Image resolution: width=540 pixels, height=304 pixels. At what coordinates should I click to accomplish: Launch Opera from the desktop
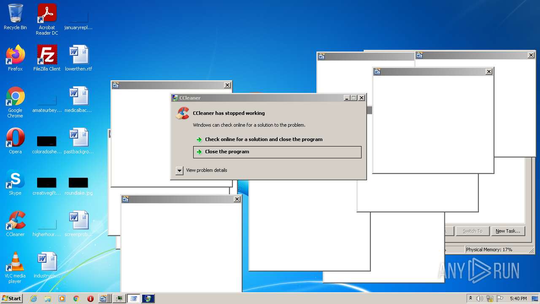(x=15, y=141)
